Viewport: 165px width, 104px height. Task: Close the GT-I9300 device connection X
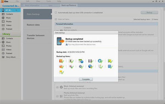[x=16, y=10]
